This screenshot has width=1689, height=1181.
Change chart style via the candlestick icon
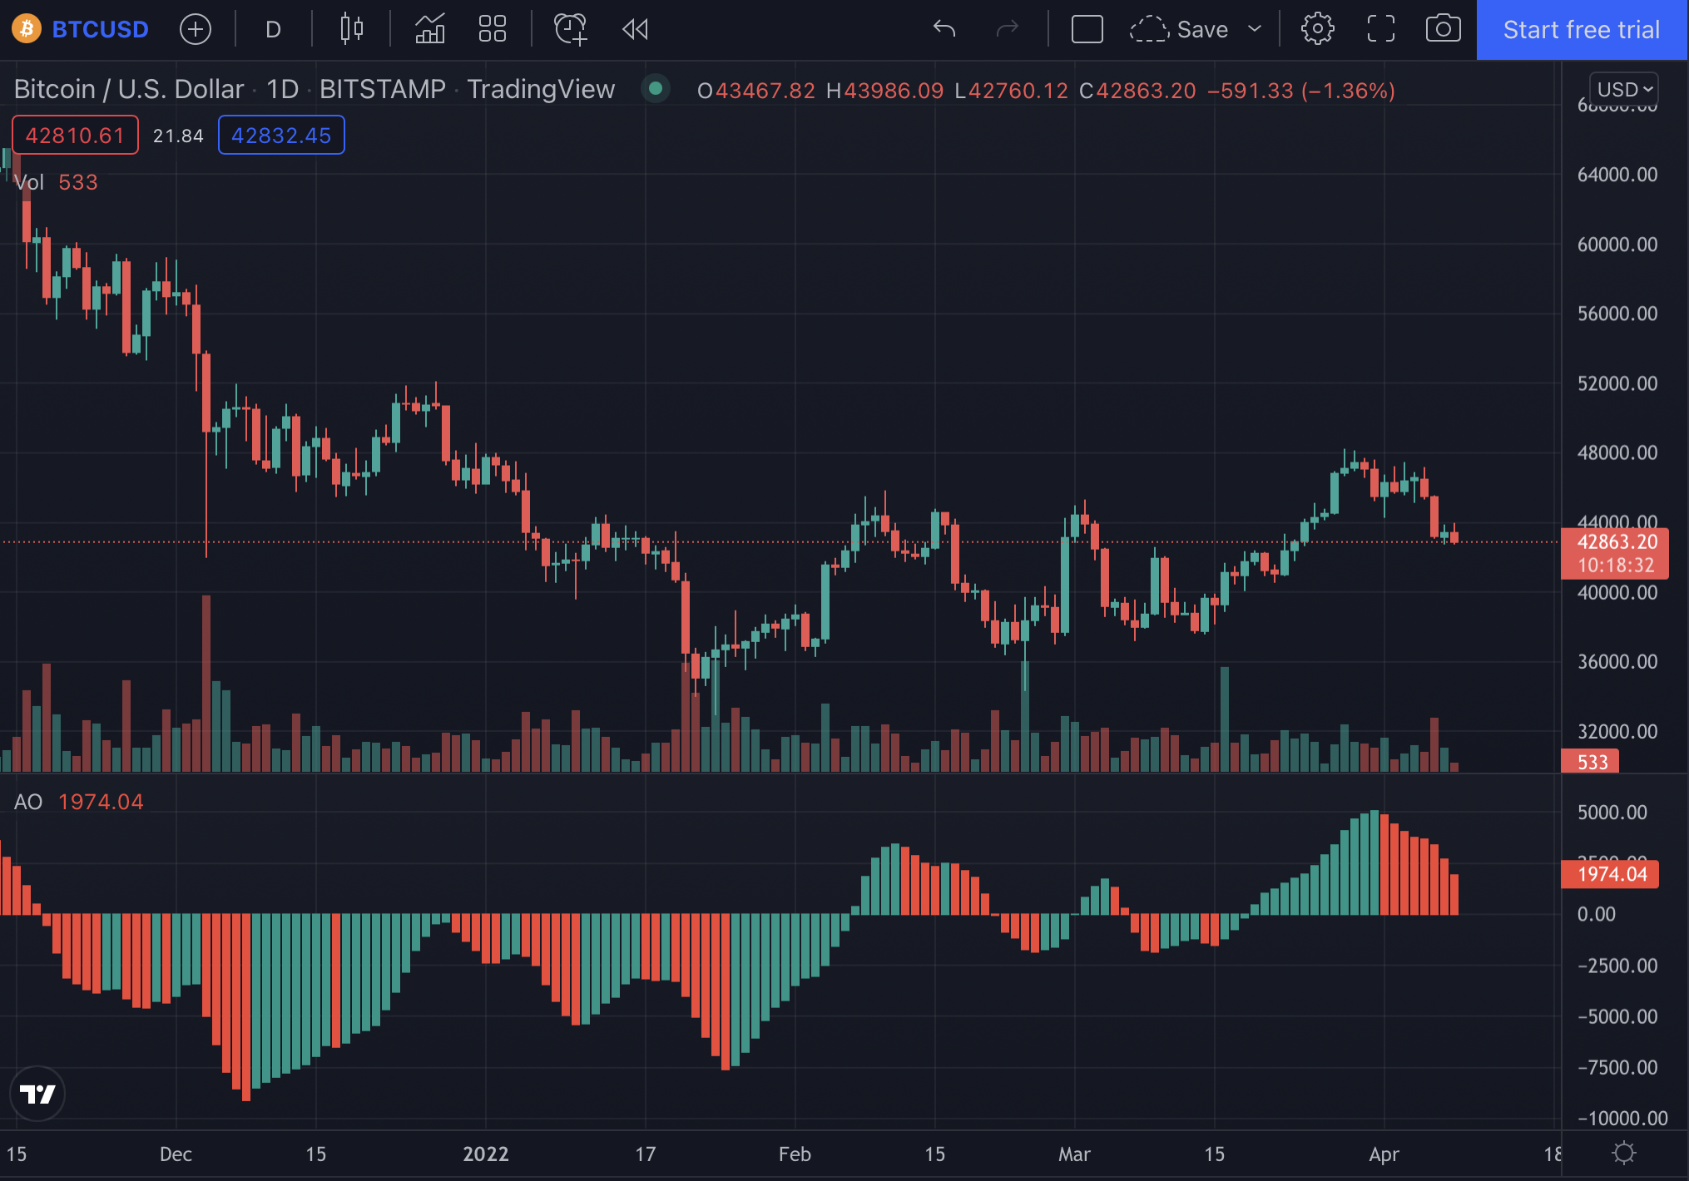point(350,29)
